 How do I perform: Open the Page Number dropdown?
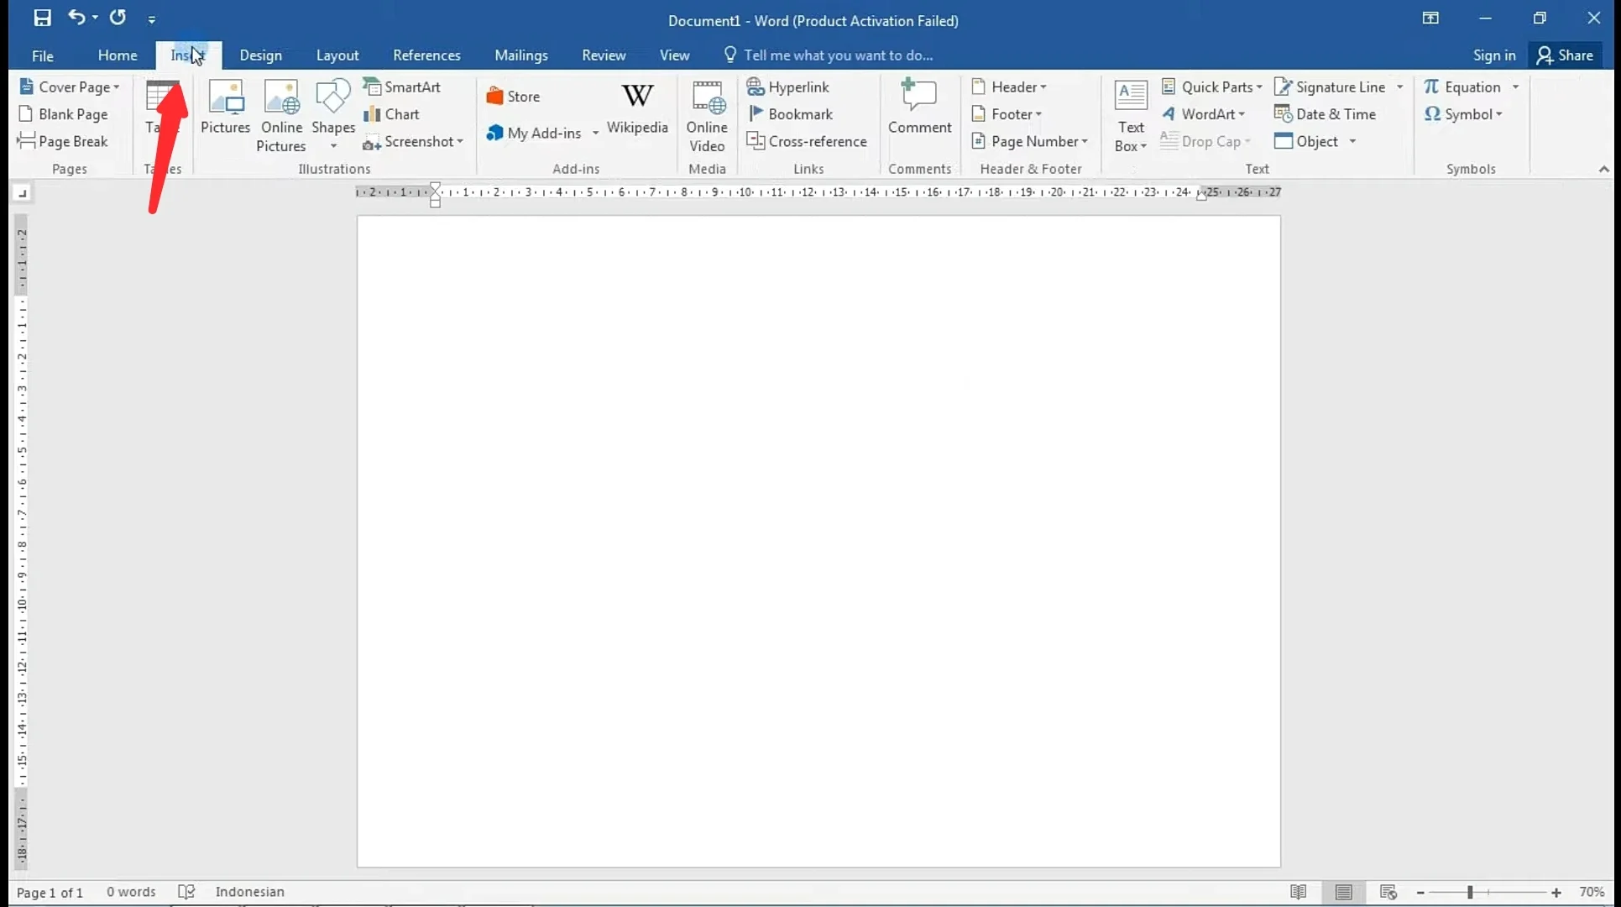coord(1029,141)
